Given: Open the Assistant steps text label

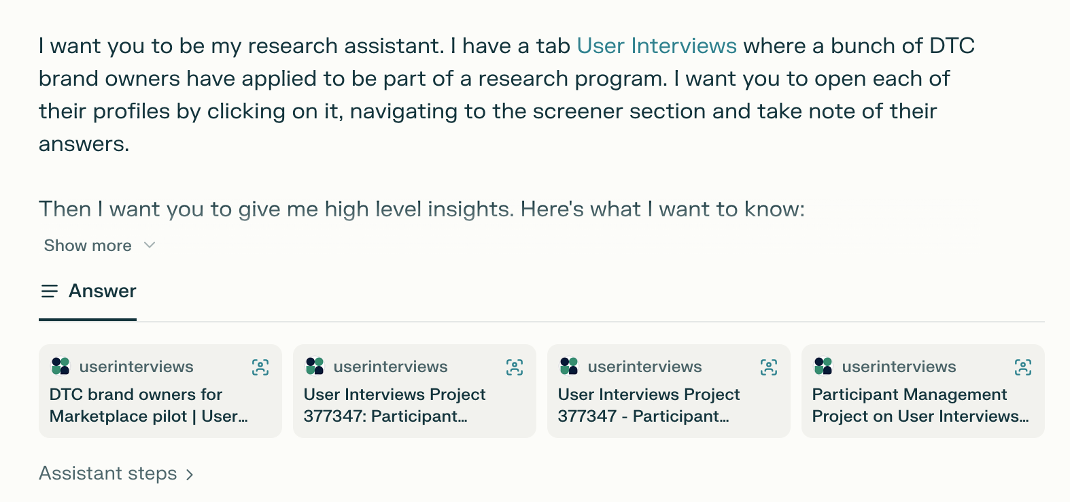Looking at the screenshot, I should [x=107, y=473].
